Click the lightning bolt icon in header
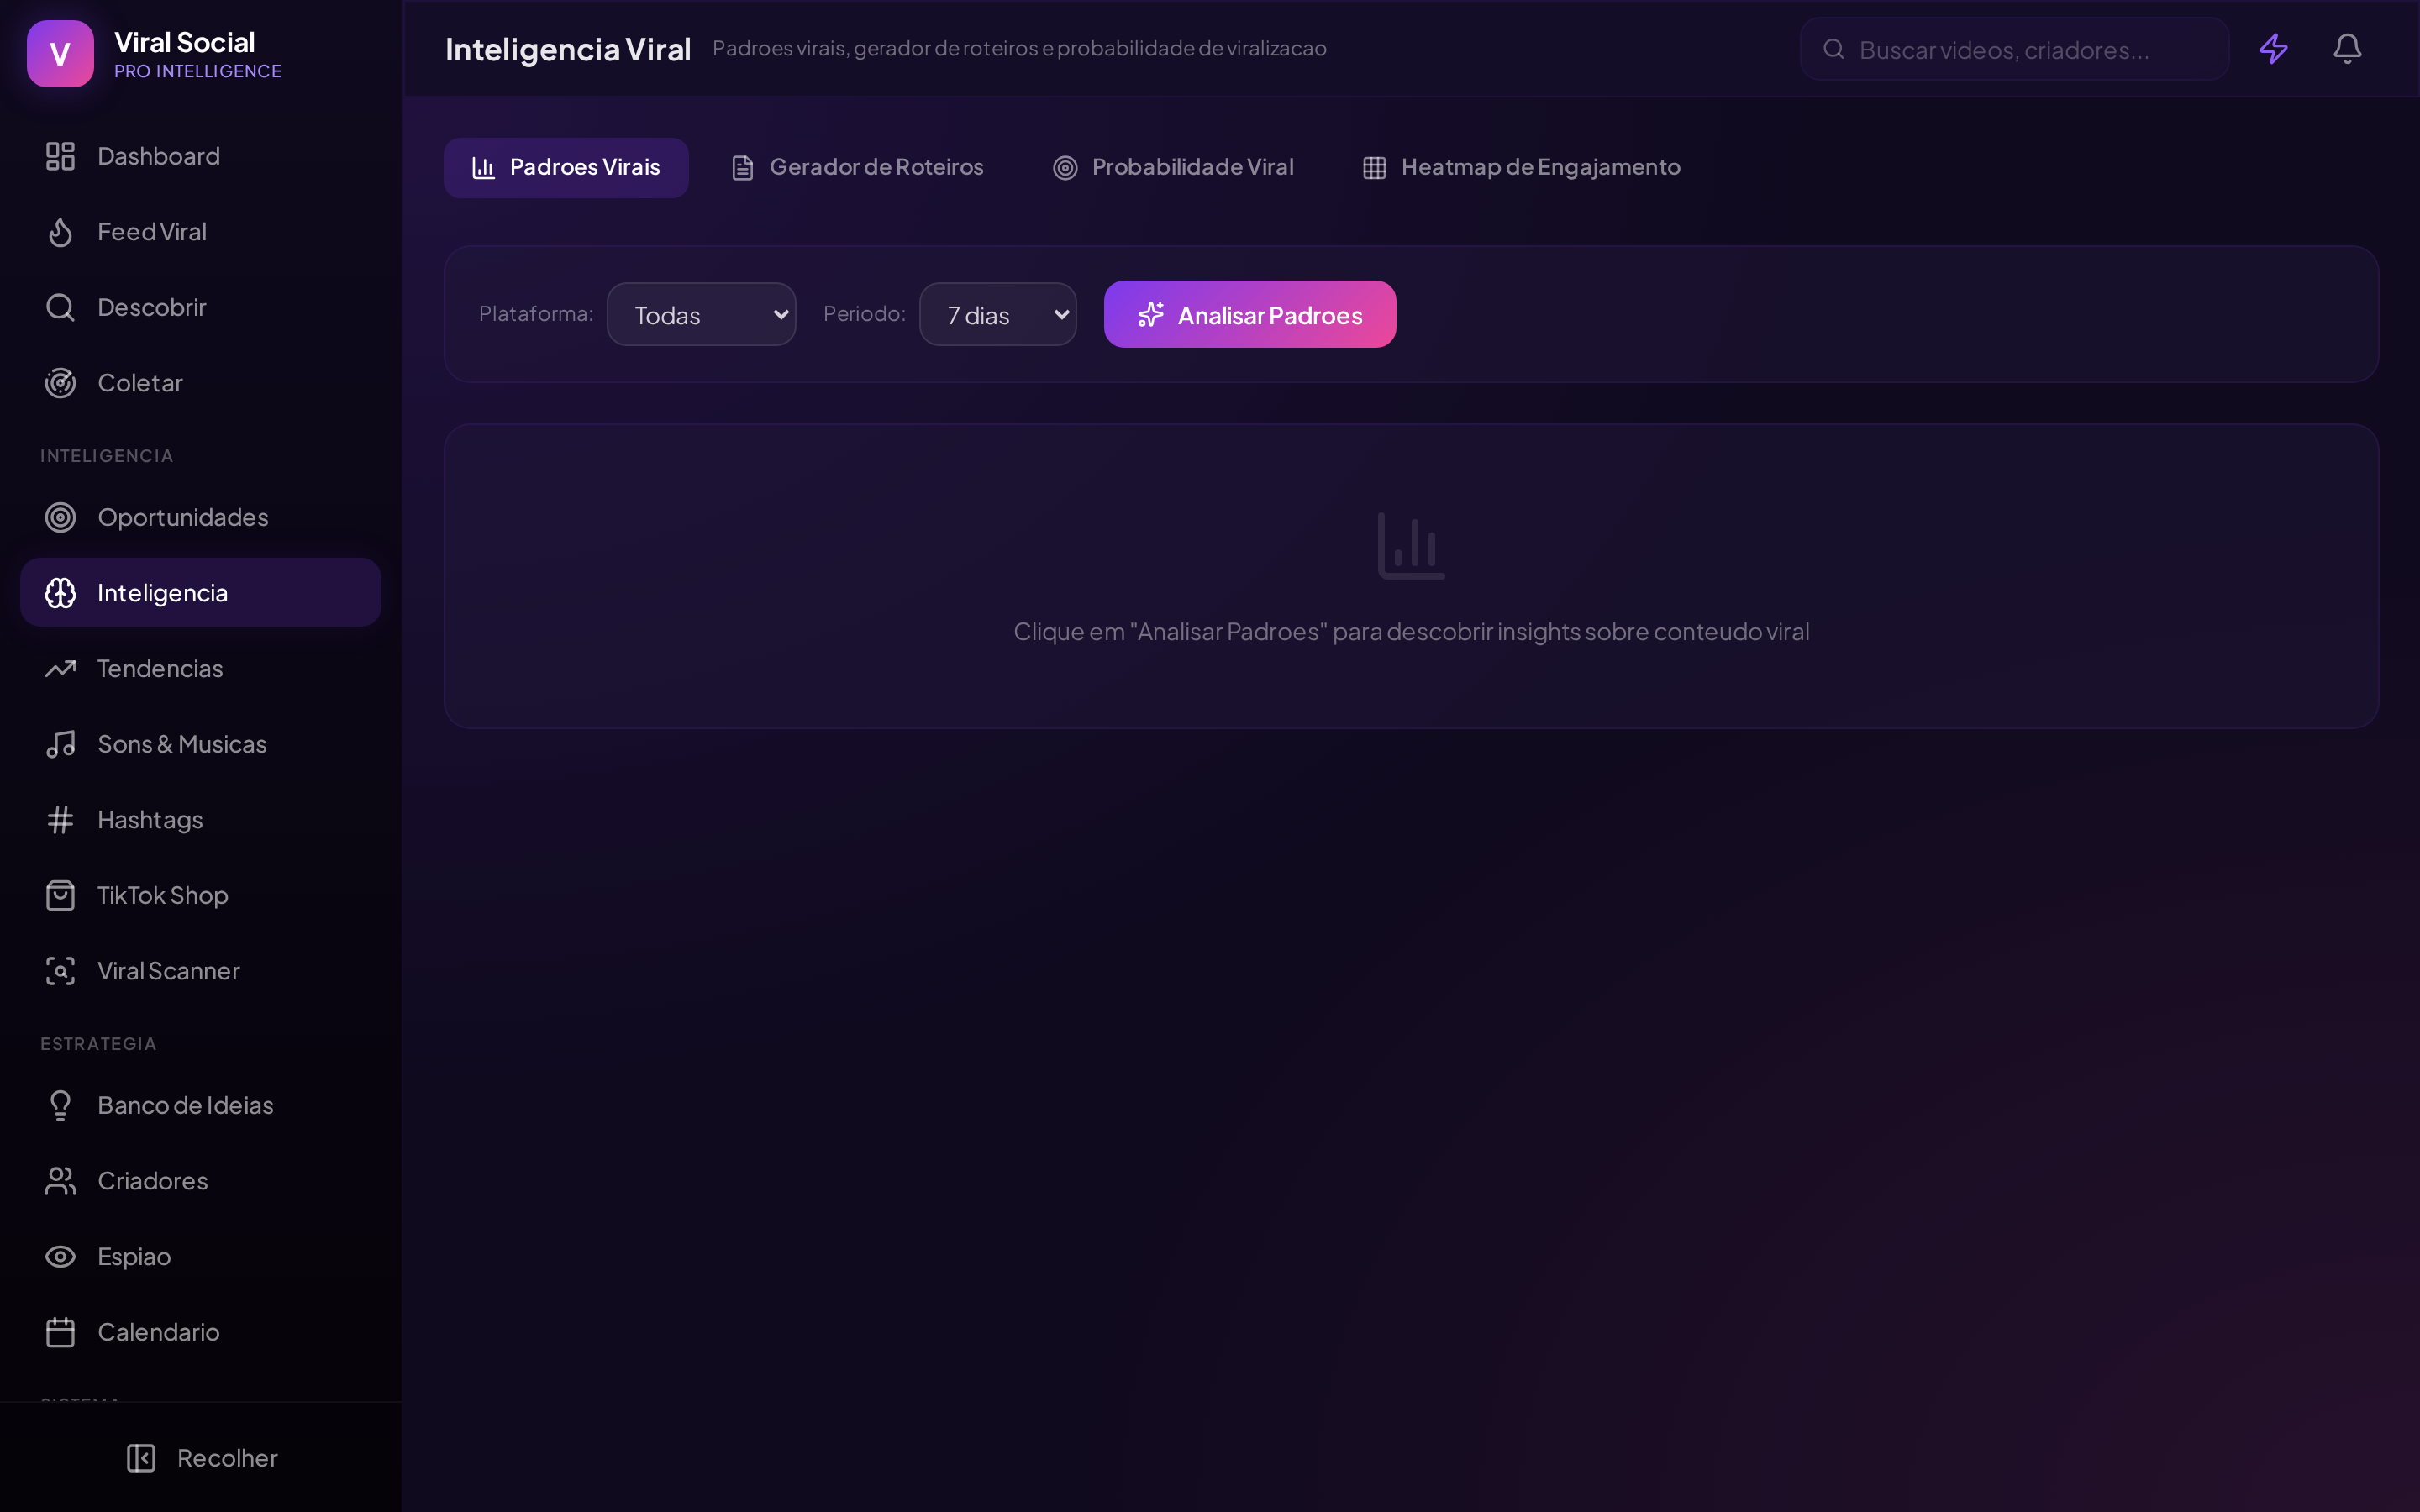Image resolution: width=2420 pixels, height=1512 pixels. (2273, 49)
